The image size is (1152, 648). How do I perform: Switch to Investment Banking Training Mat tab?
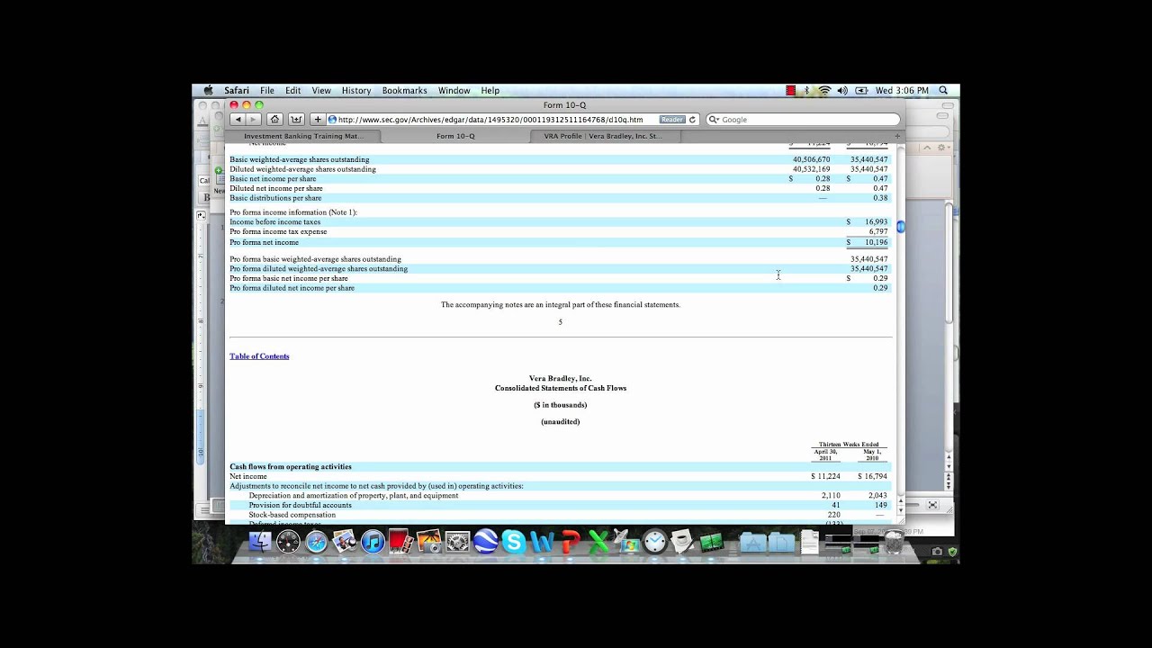(303, 136)
